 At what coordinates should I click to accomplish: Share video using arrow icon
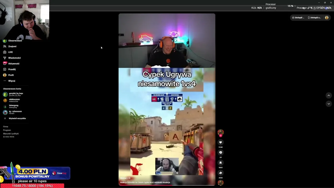click(x=220, y=173)
